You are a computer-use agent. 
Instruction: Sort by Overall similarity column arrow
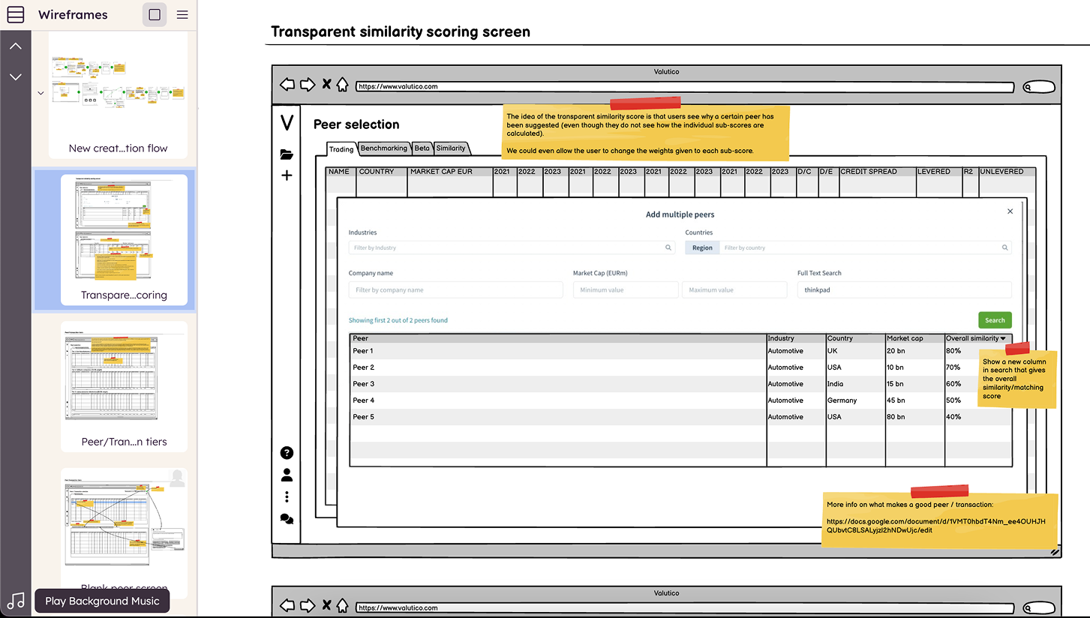click(1003, 339)
